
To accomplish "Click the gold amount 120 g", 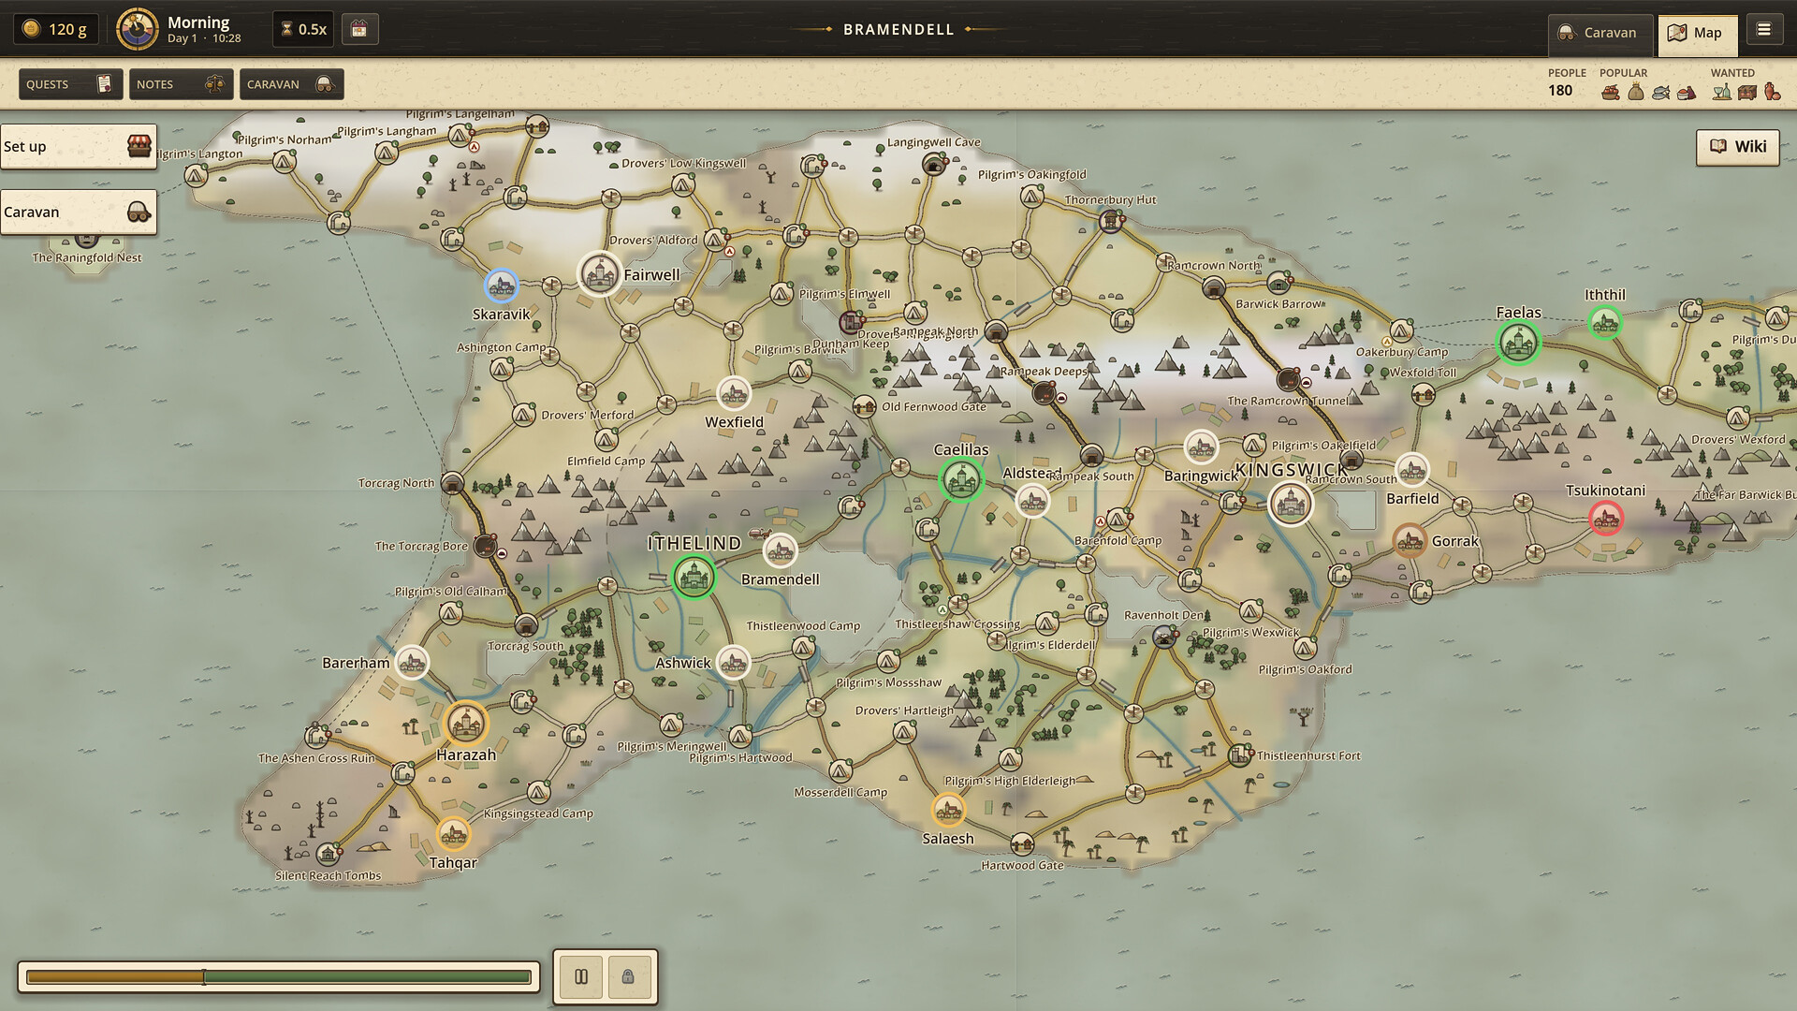I will tap(56, 29).
